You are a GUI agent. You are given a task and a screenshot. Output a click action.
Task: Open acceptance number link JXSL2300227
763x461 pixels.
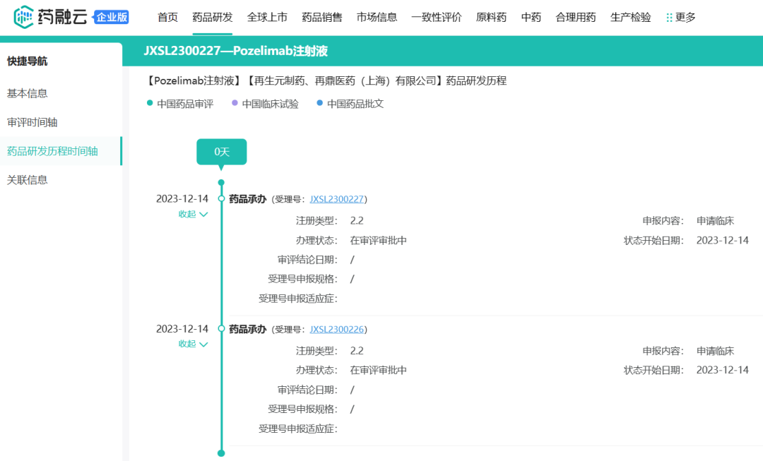point(336,199)
